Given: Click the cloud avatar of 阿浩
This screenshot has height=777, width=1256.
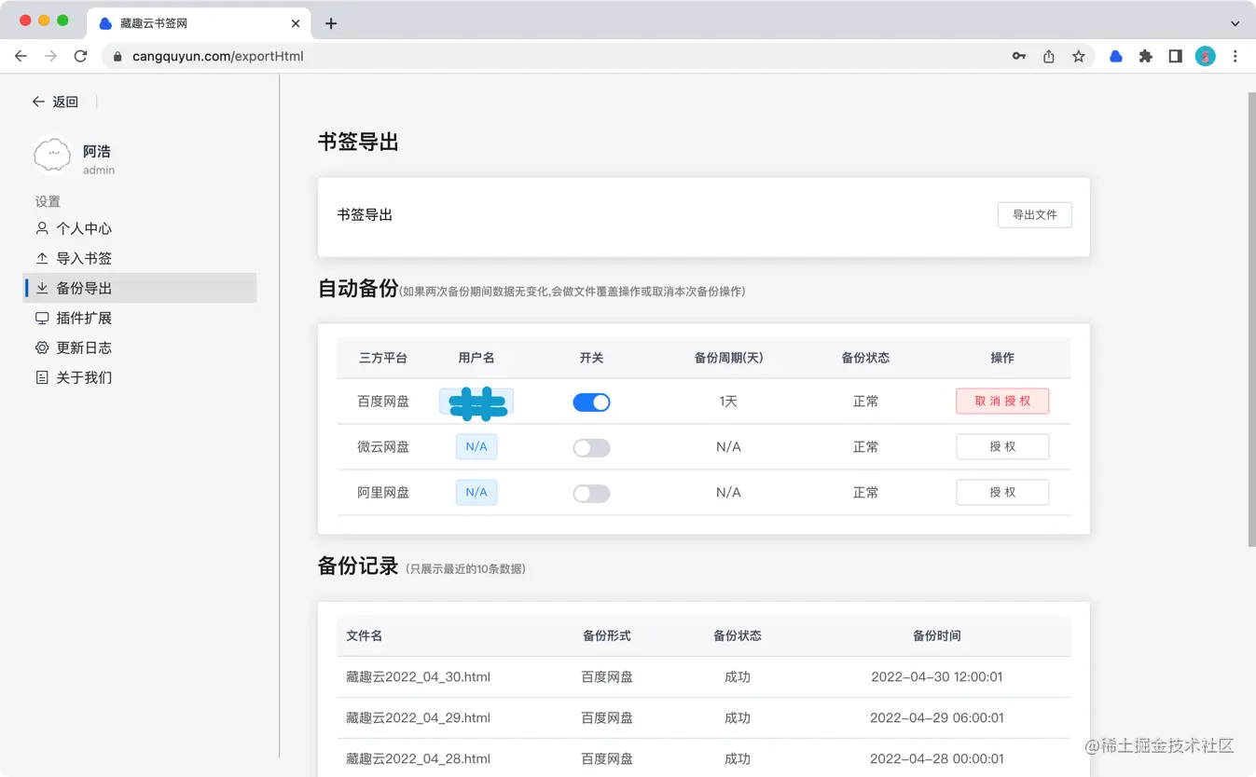Looking at the screenshot, I should pos(52,156).
